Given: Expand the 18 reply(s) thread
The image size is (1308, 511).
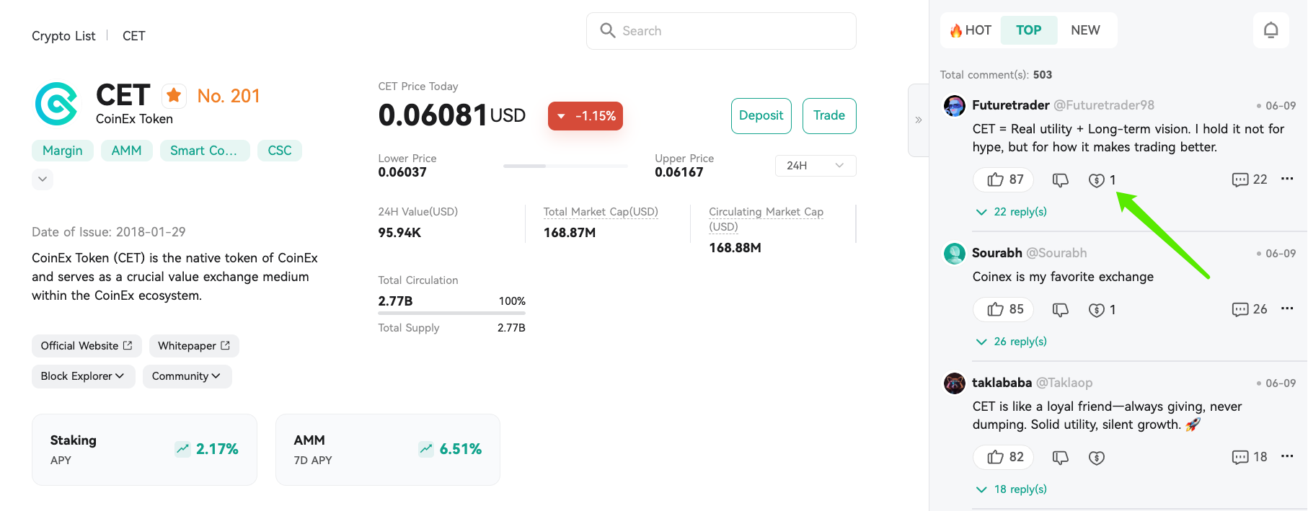Looking at the screenshot, I should [x=1012, y=489].
